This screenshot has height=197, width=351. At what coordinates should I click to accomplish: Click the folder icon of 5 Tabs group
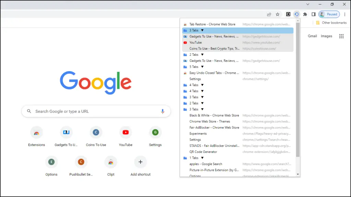(x=185, y=67)
